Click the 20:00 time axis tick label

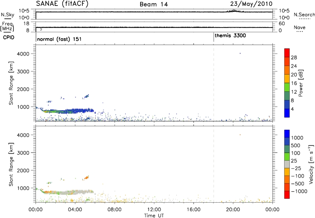(x=233, y=210)
